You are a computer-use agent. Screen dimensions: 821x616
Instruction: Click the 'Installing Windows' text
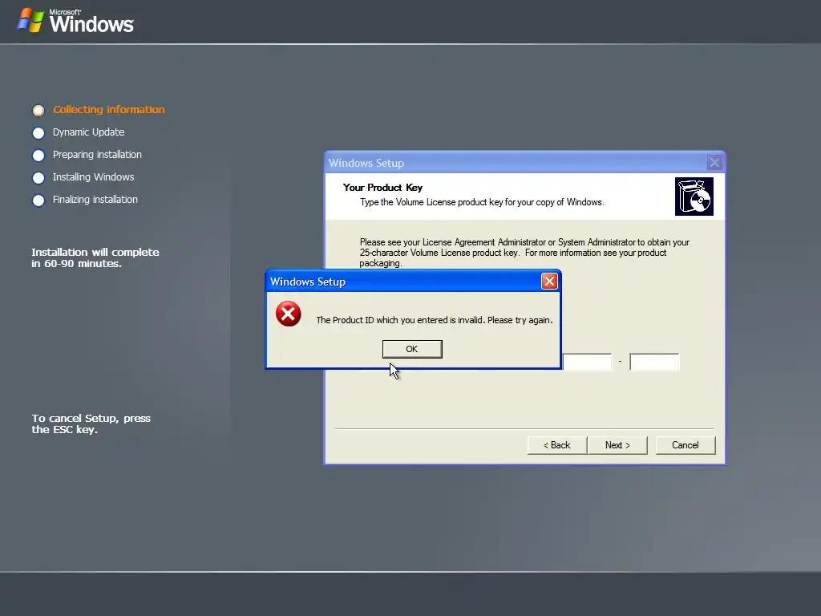point(93,177)
